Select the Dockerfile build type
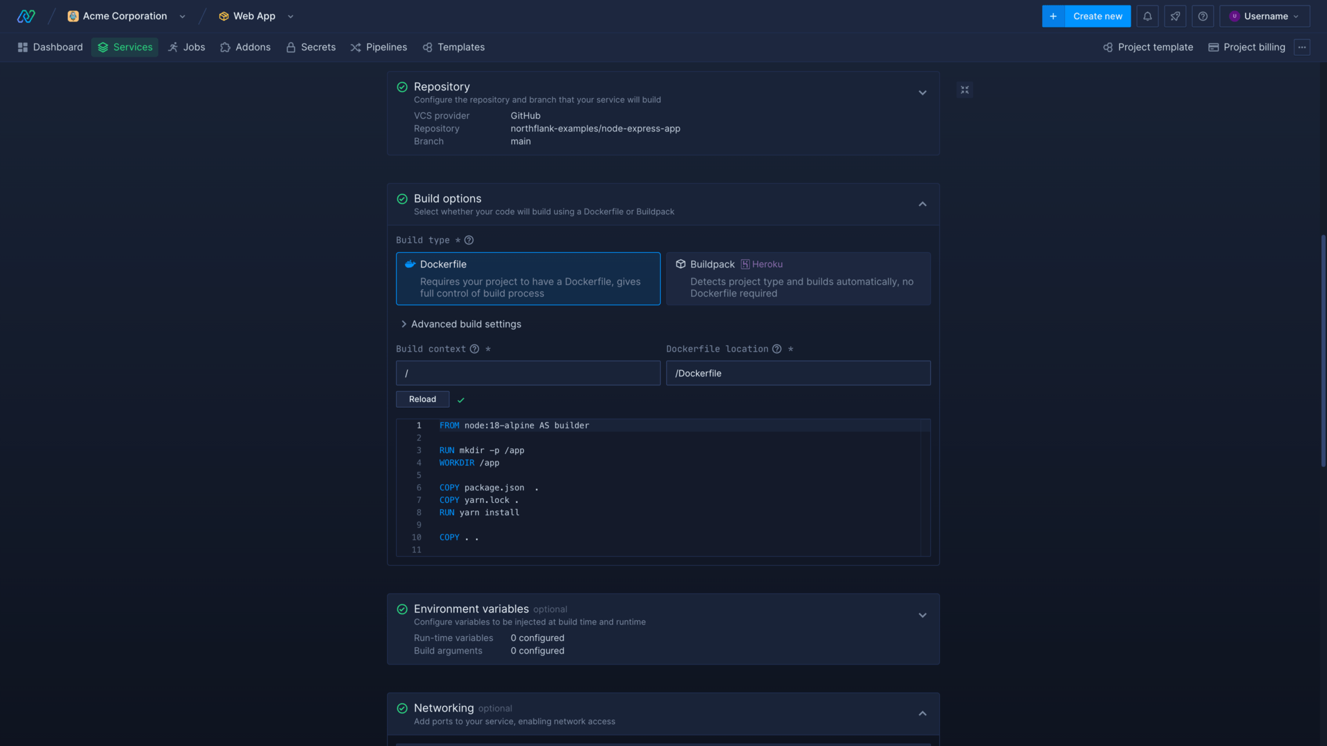 527,278
